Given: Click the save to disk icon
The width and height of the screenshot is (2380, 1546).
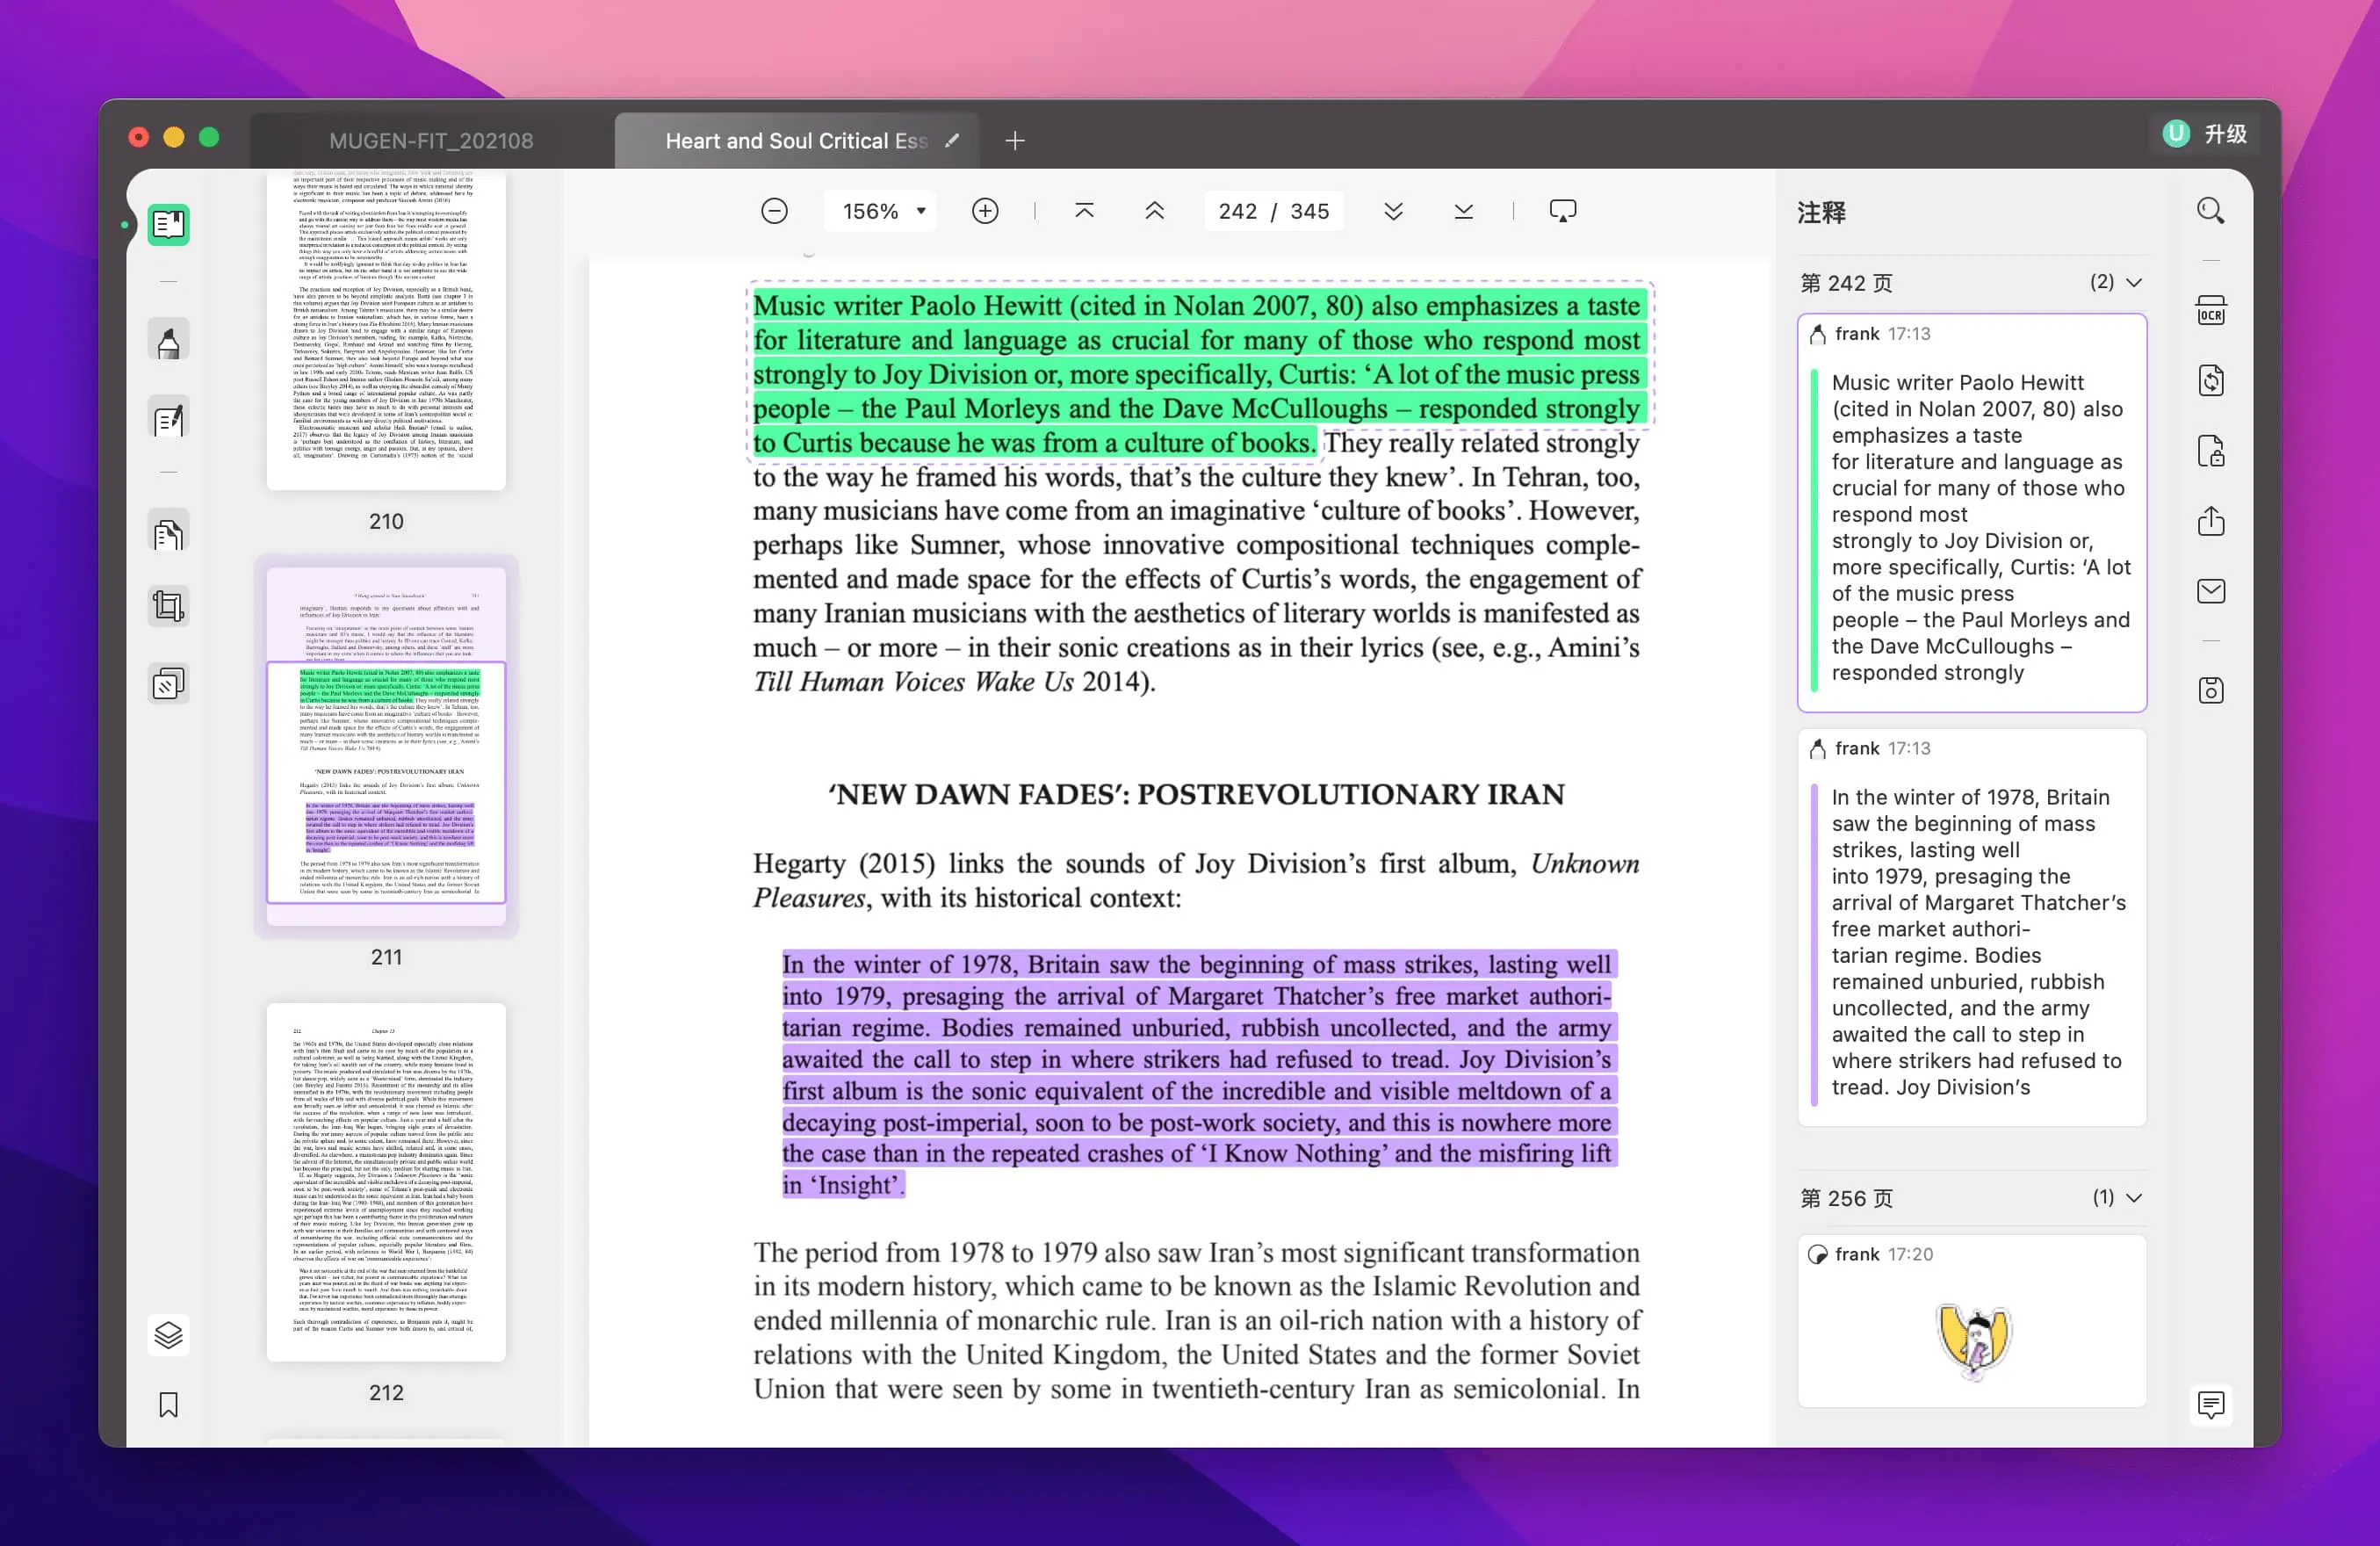Looking at the screenshot, I should click(2210, 690).
